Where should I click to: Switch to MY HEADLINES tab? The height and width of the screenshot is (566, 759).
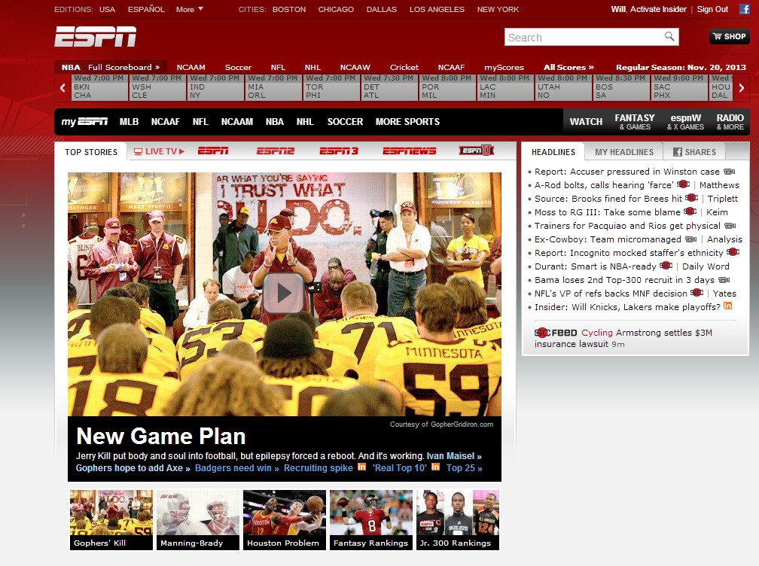click(624, 152)
